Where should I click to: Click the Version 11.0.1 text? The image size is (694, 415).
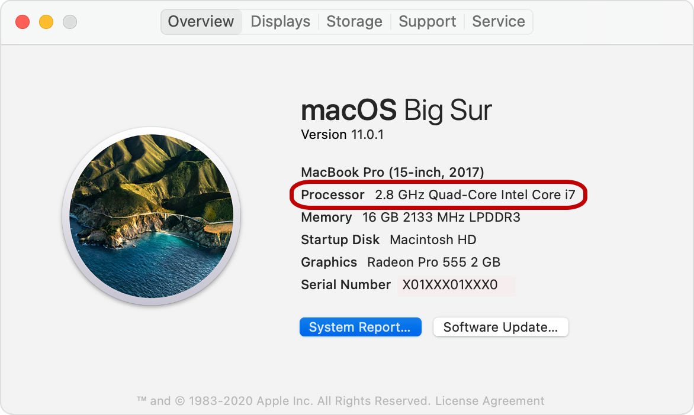pyautogui.click(x=342, y=134)
